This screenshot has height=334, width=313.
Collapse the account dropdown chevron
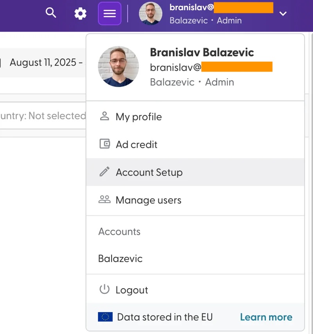[283, 14]
